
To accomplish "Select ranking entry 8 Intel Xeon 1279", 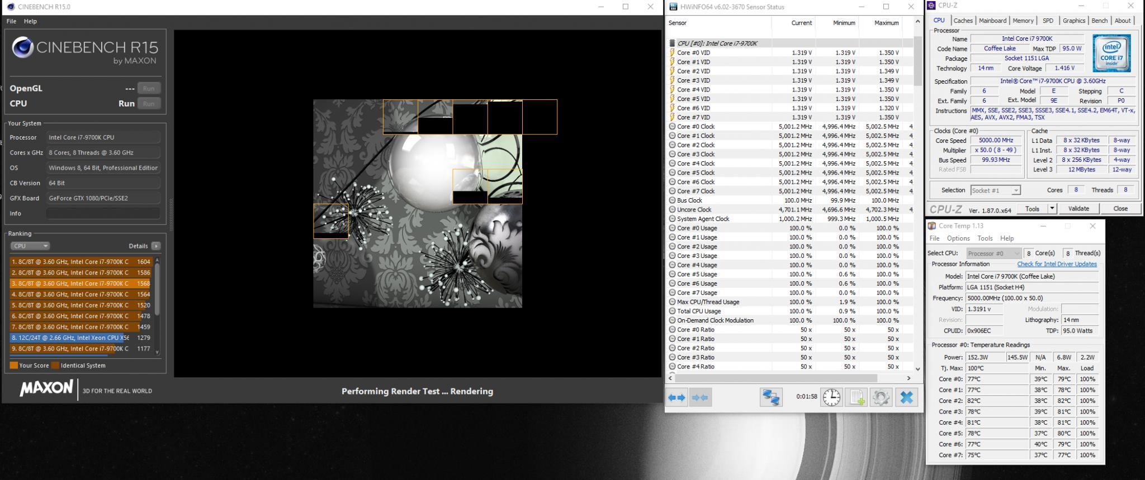I will click(81, 338).
